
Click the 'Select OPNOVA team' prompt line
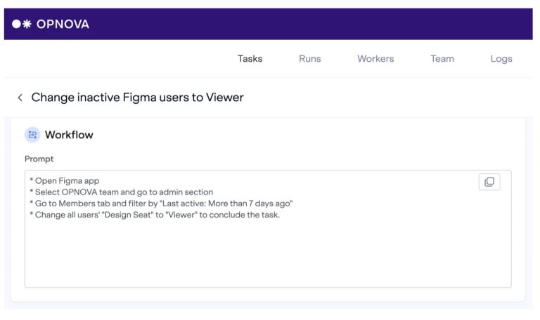(x=123, y=192)
